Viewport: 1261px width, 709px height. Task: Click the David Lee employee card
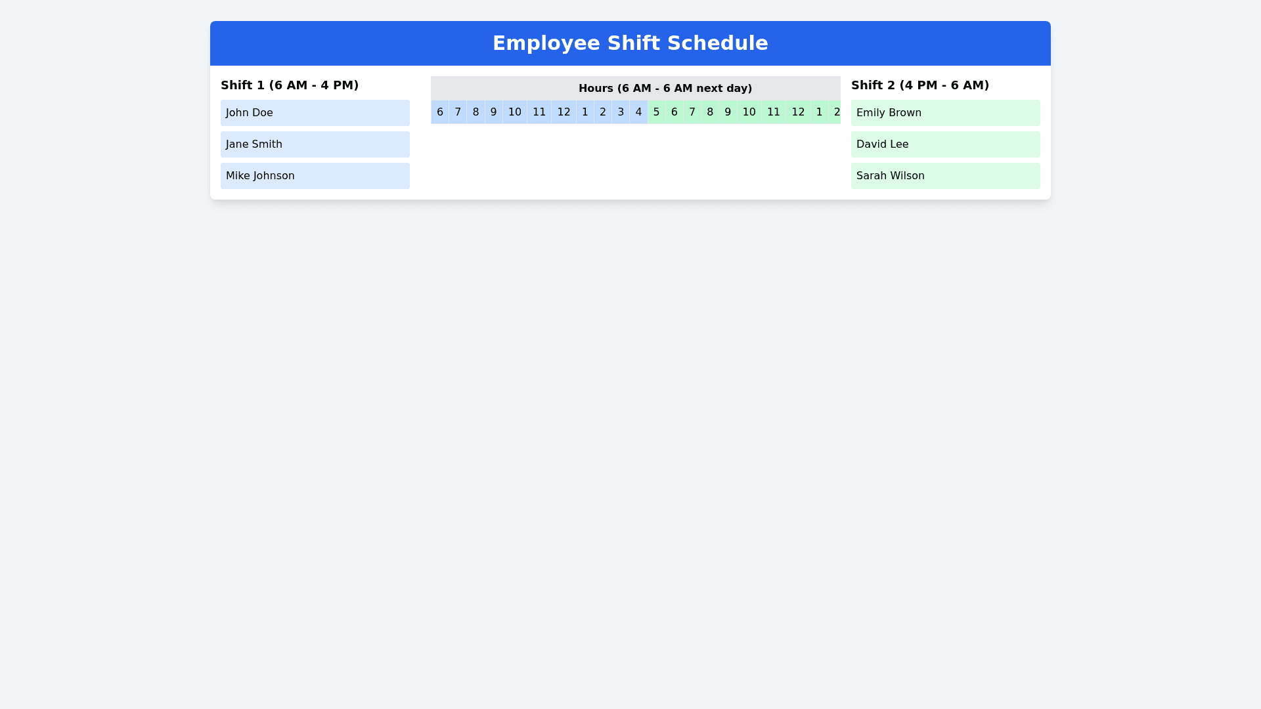(x=945, y=144)
